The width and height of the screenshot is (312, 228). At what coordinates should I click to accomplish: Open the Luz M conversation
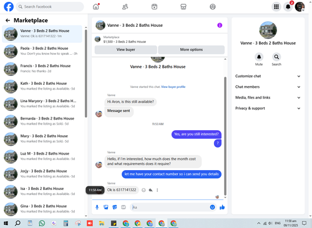[42, 156]
